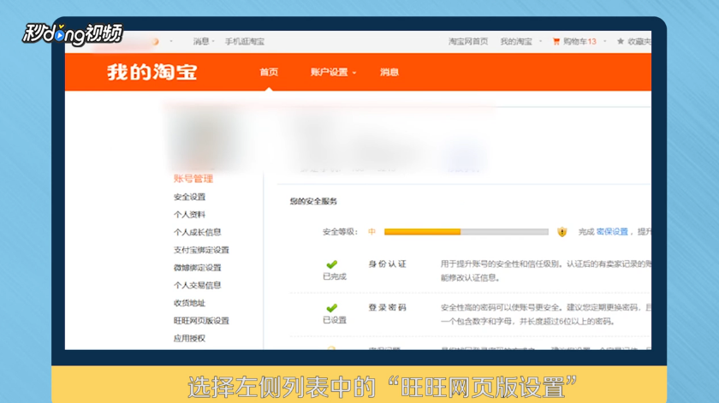Click the 已完成 status text
The image size is (719, 403).
[x=335, y=276]
